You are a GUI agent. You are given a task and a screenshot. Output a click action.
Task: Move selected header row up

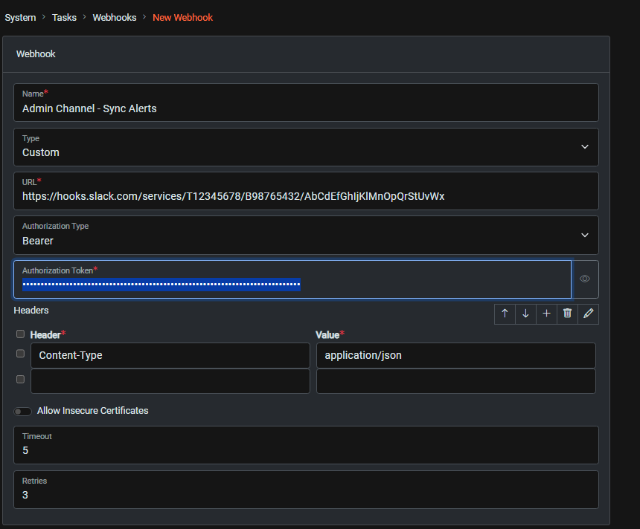tap(505, 314)
